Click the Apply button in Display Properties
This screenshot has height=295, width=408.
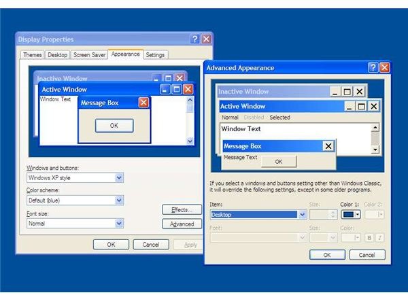click(188, 245)
